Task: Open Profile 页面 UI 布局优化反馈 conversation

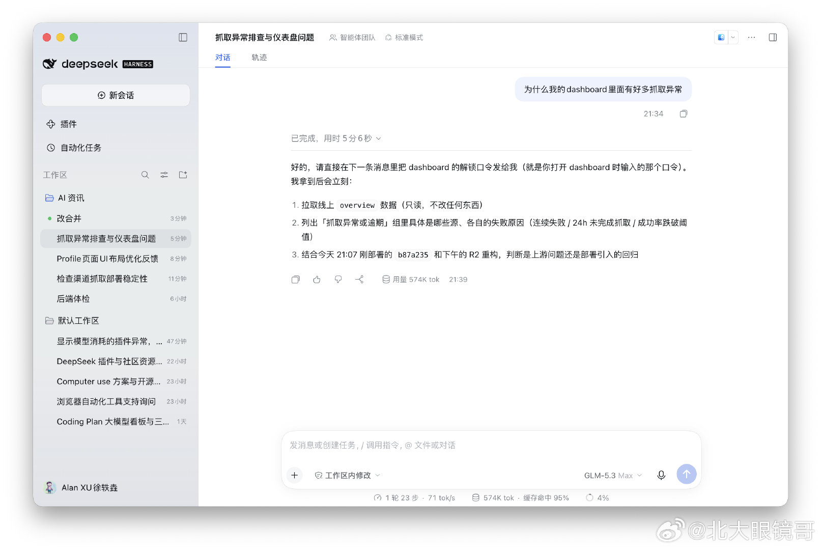Action: pyautogui.click(x=116, y=259)
